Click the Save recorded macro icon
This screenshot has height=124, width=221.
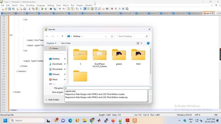(x=127, y=9)
